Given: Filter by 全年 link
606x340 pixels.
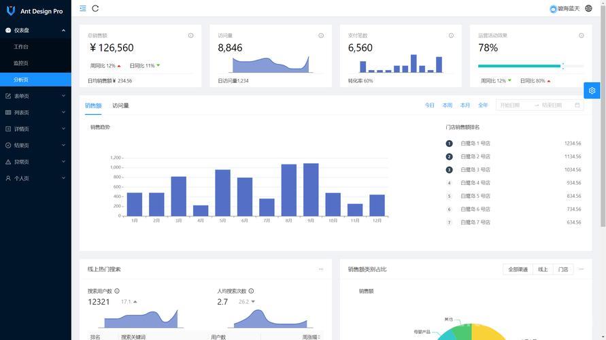Looking at the screenshot, I should click(x=483, y=105).
